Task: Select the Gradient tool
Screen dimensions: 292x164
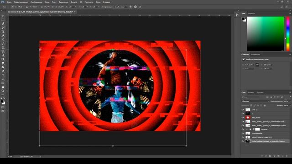Action: pyautogui.click(x=3, y=59)
